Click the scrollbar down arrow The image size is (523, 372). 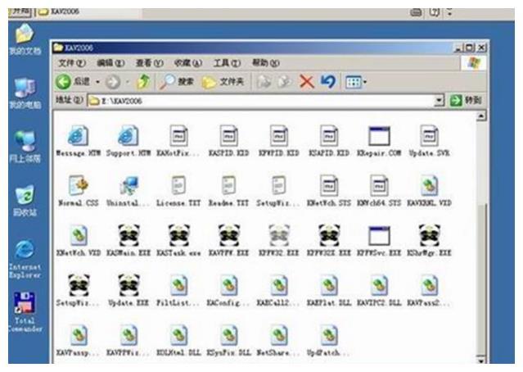[x=481, y=361]
